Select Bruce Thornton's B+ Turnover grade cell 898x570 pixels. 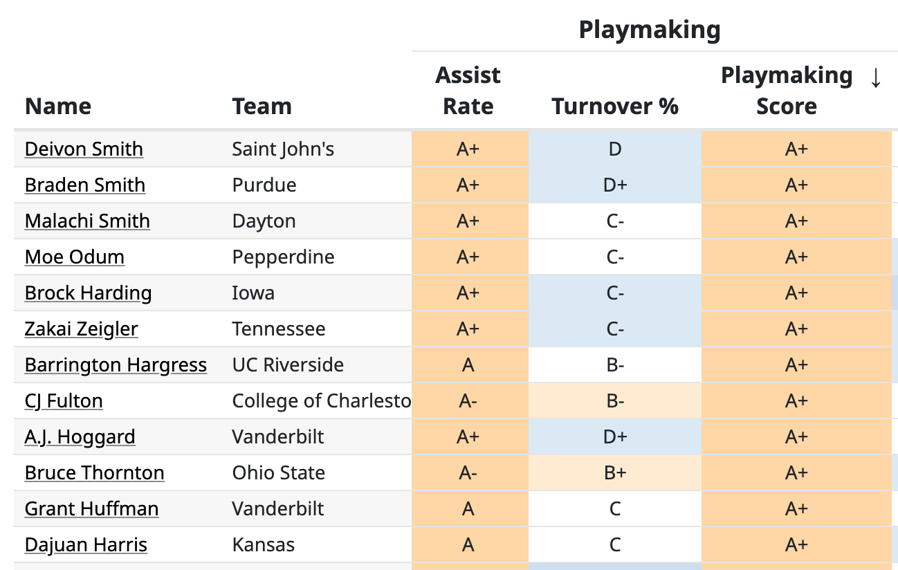[614, 472]
